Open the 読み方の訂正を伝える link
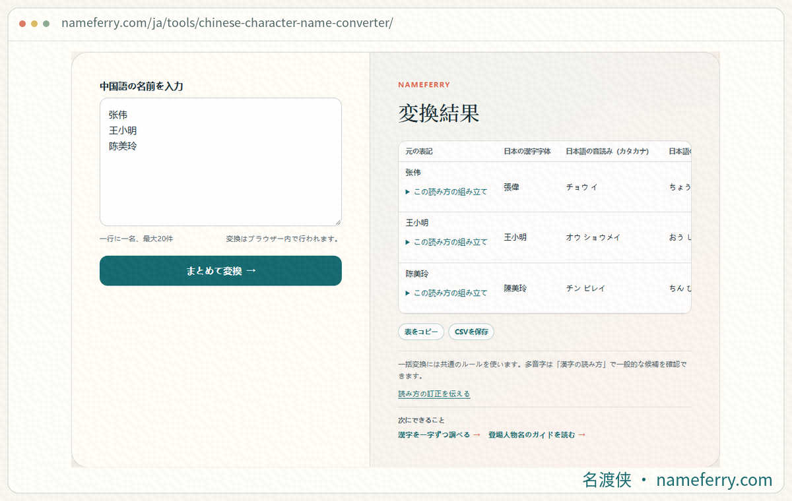 pyautogui.click(x=434, y=394)
